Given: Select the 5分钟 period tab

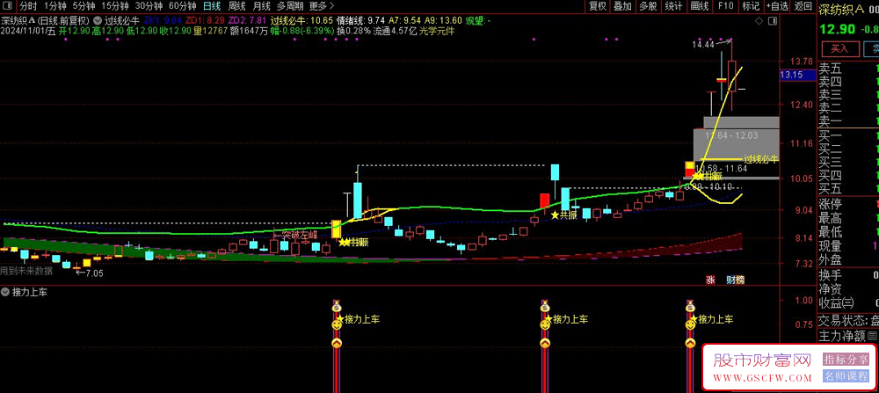Looking at the screenshot, I should [84, 6].
